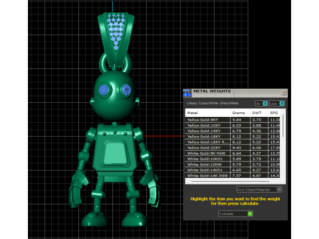Click the Metal column header
Viewport: 319px width, 239px height.
click(x=208, y=113)
